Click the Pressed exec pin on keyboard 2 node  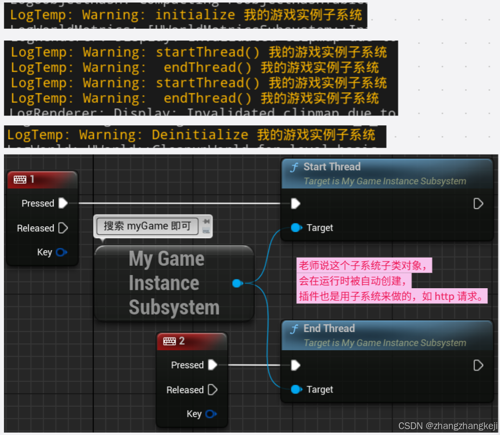213,365
